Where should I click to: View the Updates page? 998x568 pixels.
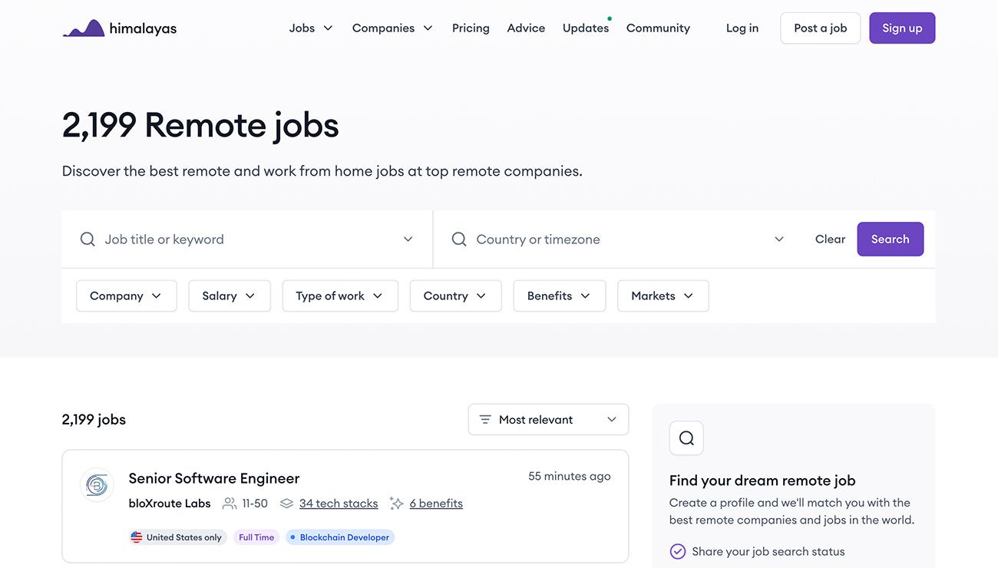tap(586, 28)
